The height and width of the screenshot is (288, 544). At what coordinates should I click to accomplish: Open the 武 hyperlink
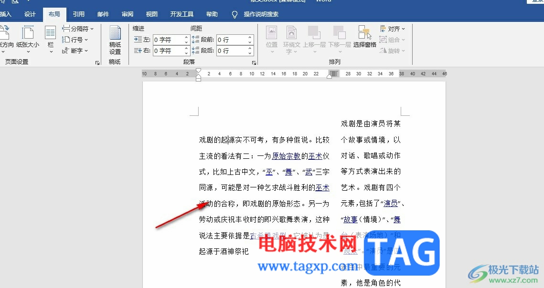point(309,172)
